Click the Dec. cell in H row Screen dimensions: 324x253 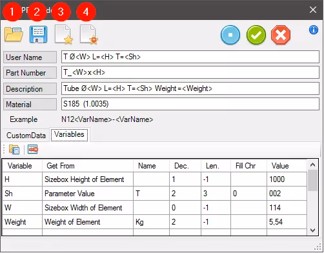click(185, 179)
